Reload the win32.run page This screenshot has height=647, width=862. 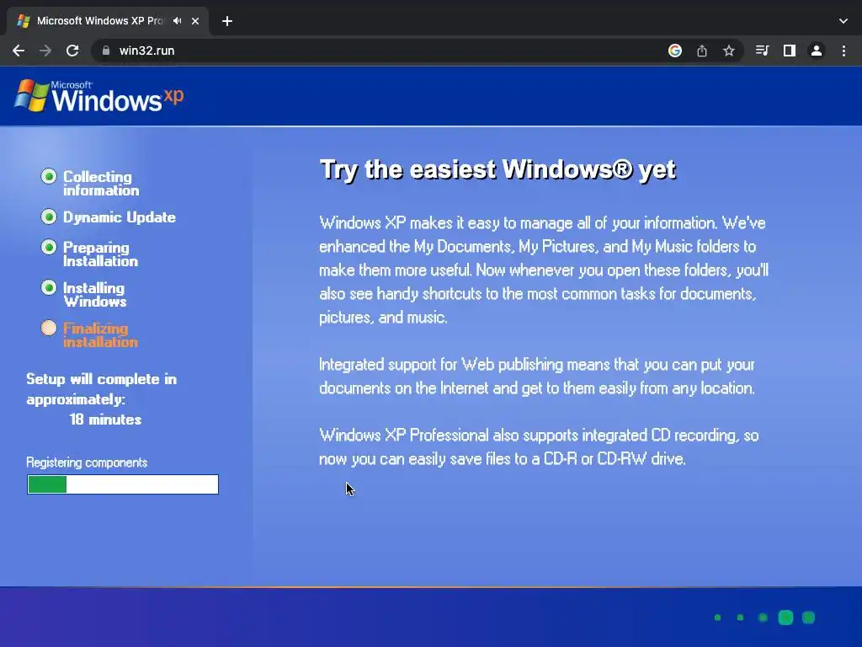(72, 51)
